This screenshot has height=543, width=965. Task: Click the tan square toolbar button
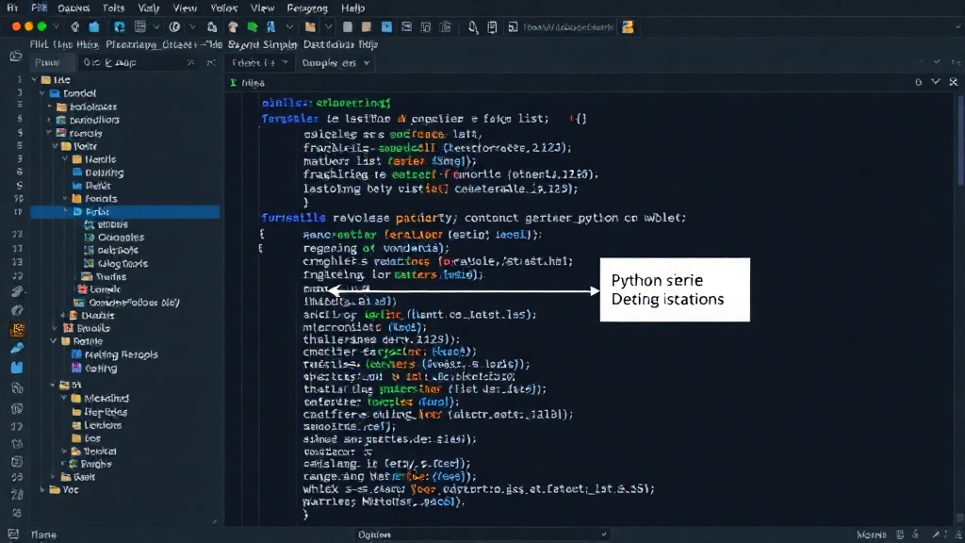pos(367,27)
